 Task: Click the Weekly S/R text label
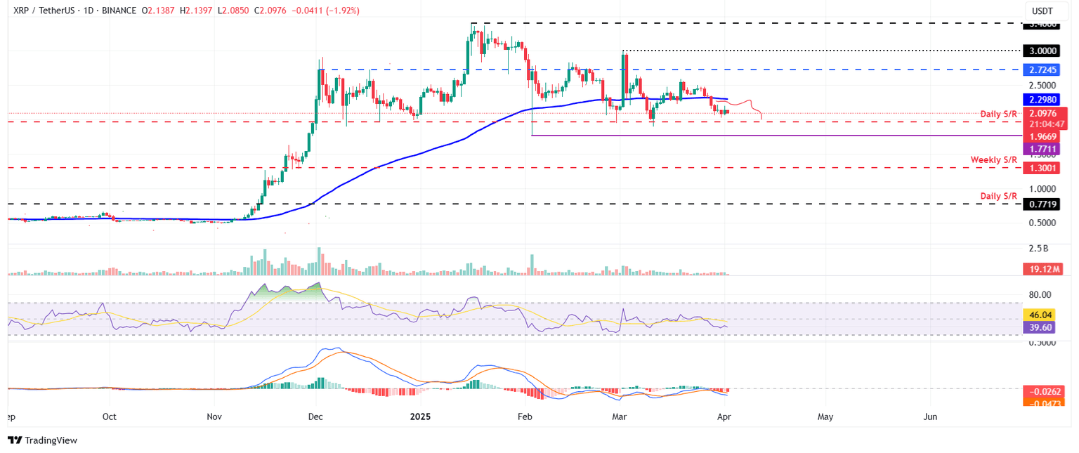coord(993,159)
